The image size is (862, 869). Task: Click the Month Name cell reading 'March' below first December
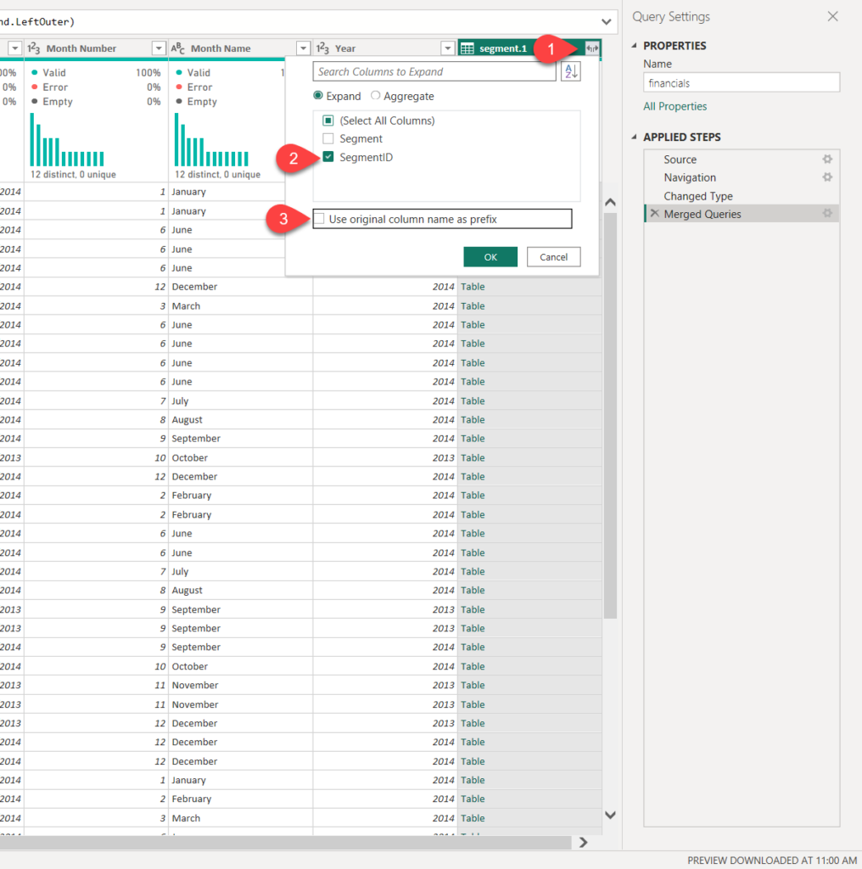[x=241, y=306]
